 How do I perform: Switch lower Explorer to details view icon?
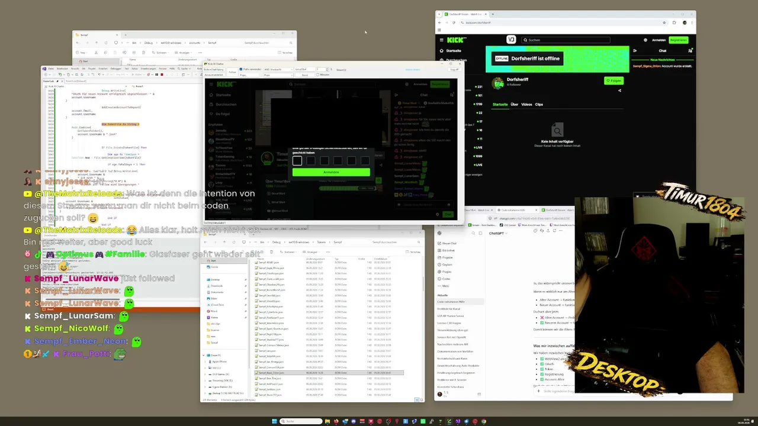coord(417,400)
